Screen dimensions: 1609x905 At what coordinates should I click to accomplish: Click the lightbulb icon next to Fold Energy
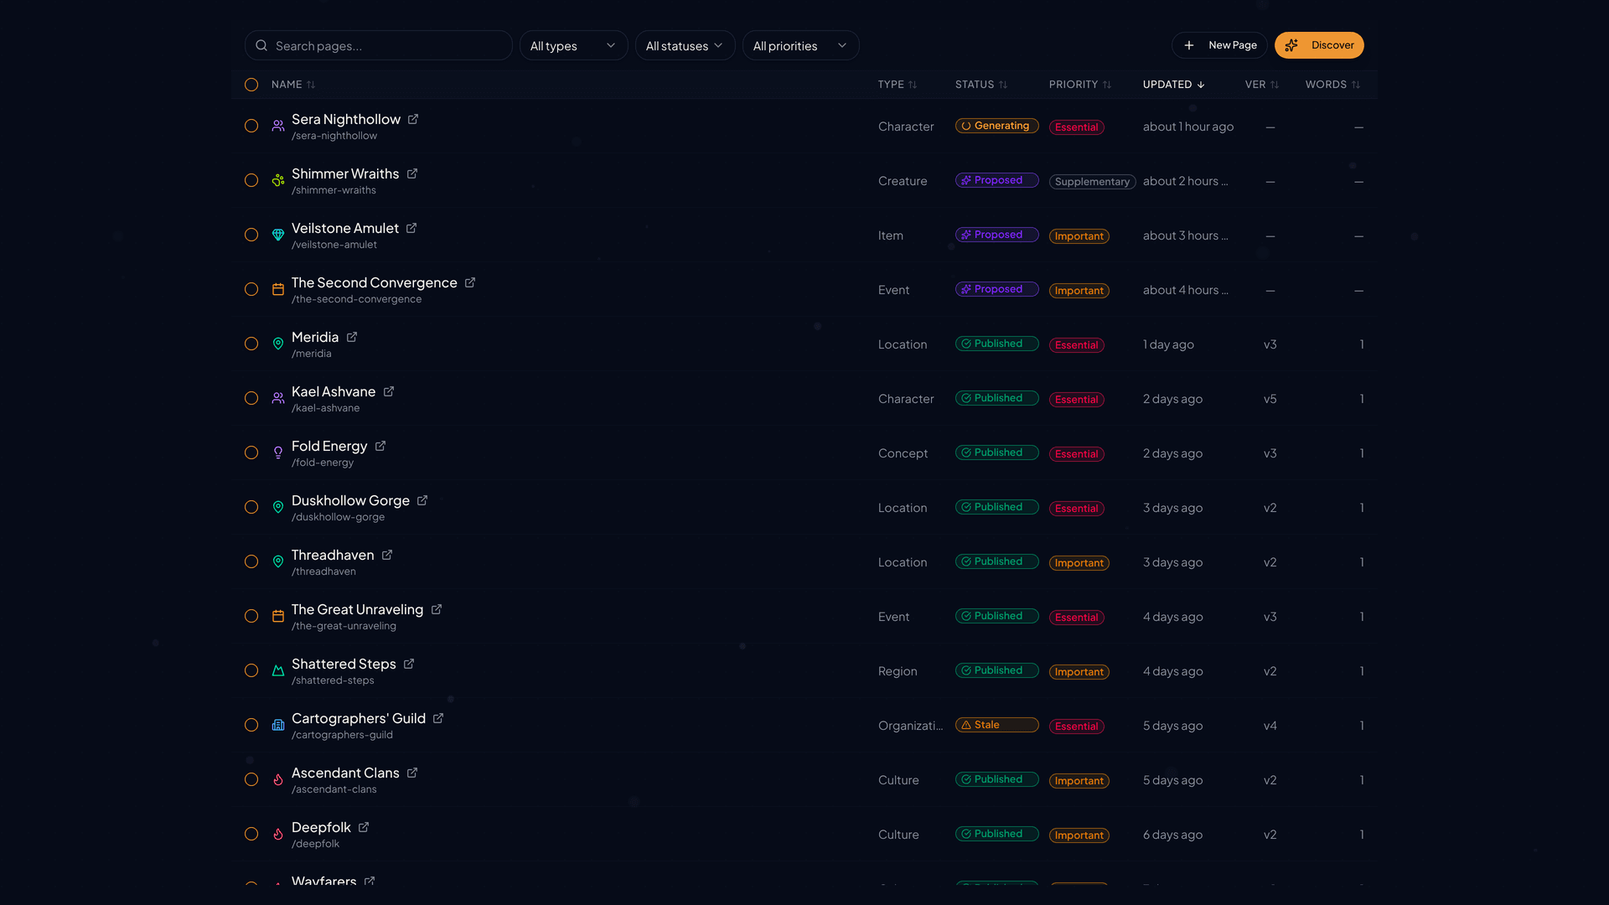277,452
